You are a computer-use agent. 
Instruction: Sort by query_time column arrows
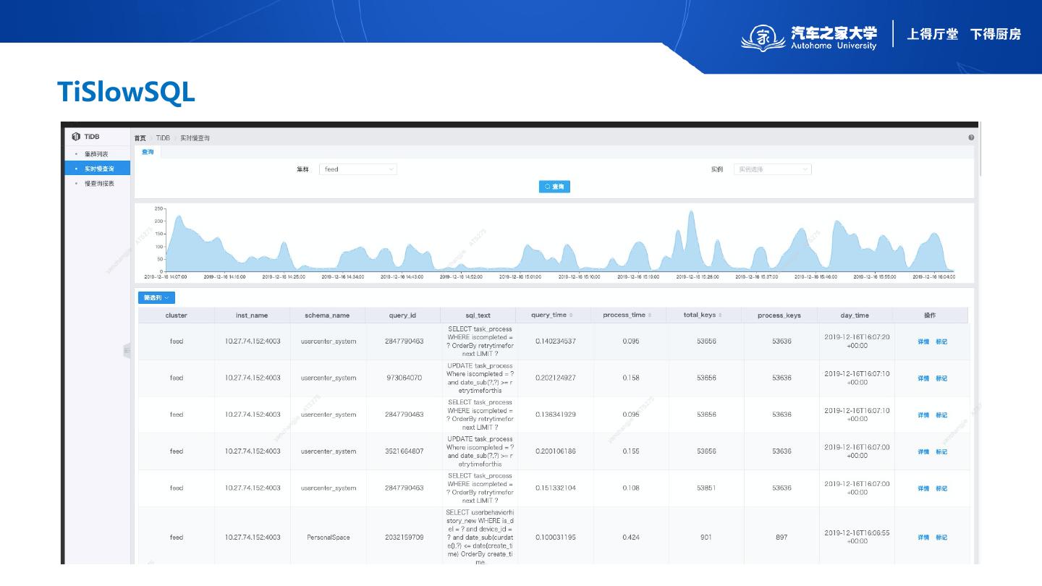(571, 315)
